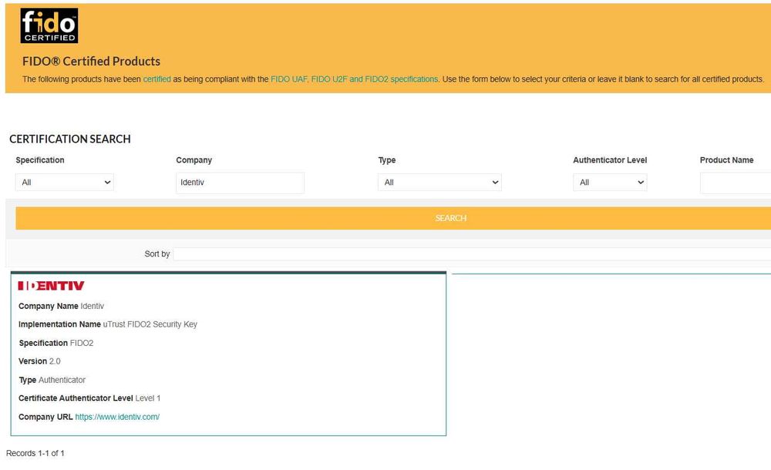Open the FIDO UAF, U2F and FIDO2 specifications link

point(354,79)
